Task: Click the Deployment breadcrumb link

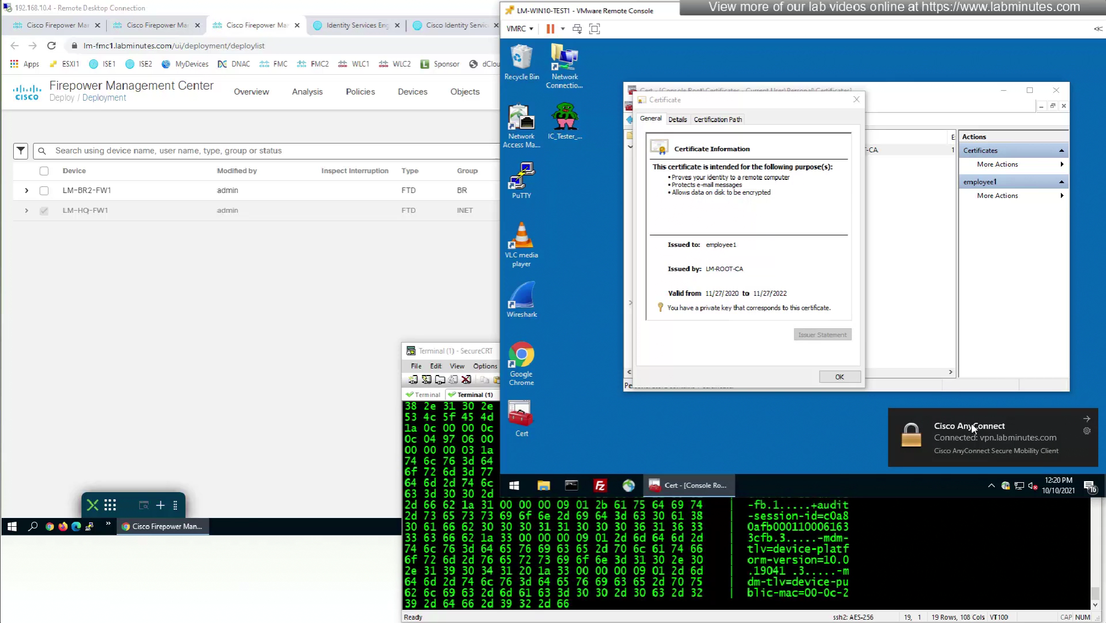Action: point(104,97)
